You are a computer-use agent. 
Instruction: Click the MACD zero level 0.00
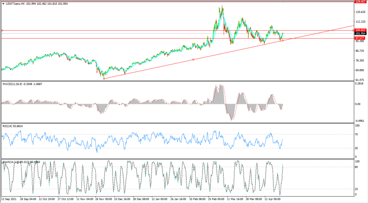click(x=358, y=104)
